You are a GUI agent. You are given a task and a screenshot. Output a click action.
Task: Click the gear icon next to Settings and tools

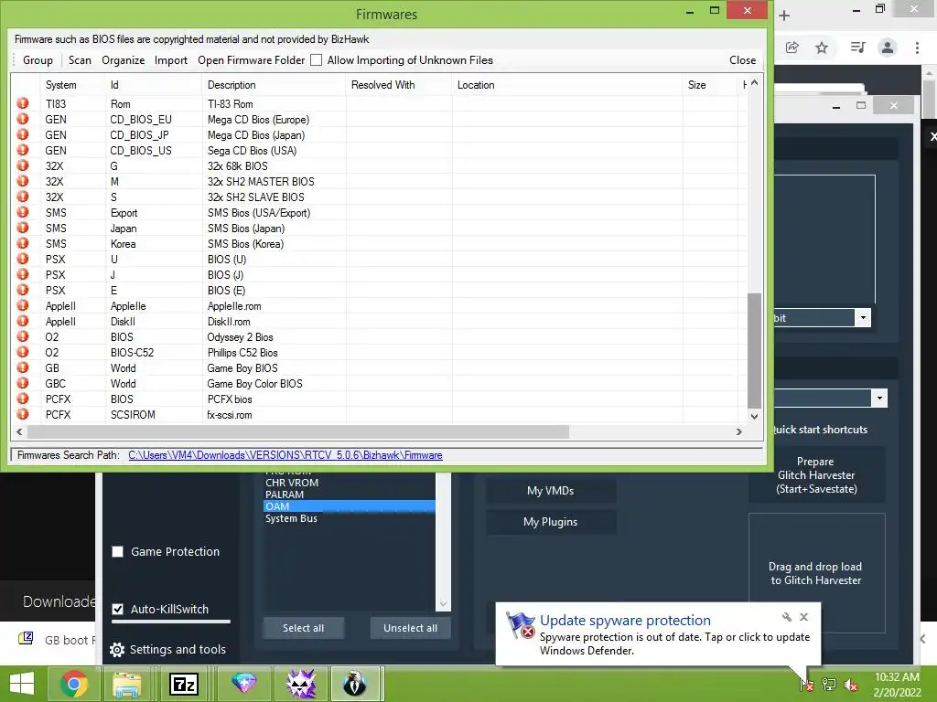[117, 650]
